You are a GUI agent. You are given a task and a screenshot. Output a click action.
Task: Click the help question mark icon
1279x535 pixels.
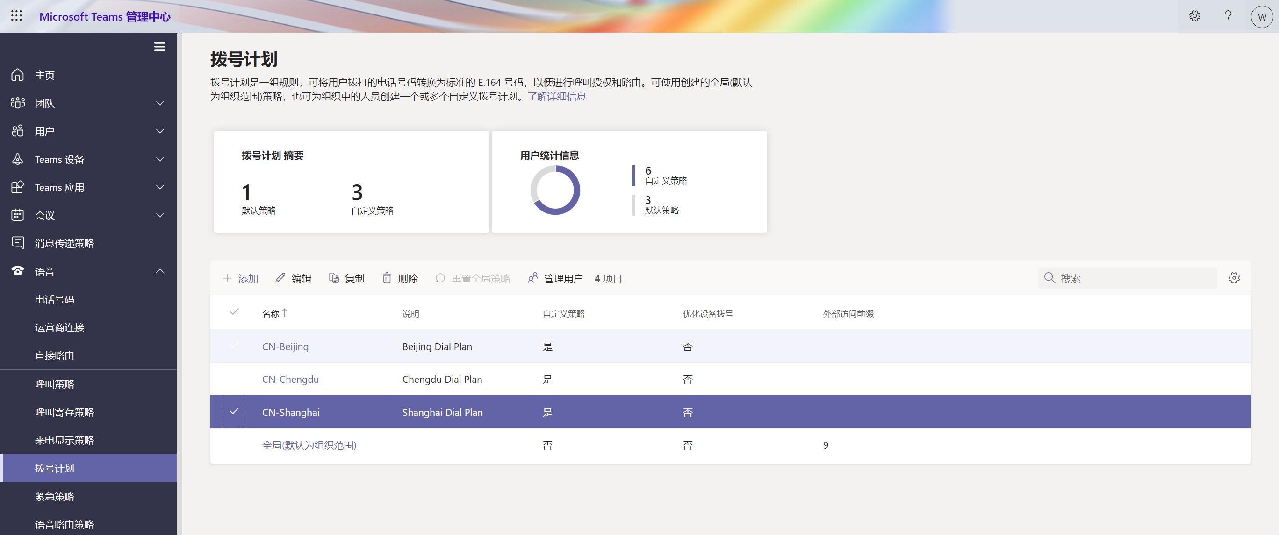click(x=1228, y=16)
